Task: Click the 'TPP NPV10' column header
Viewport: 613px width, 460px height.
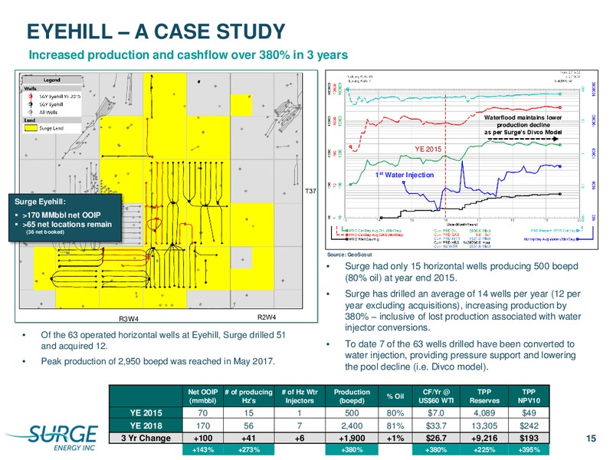Action: tap(529, 396)
